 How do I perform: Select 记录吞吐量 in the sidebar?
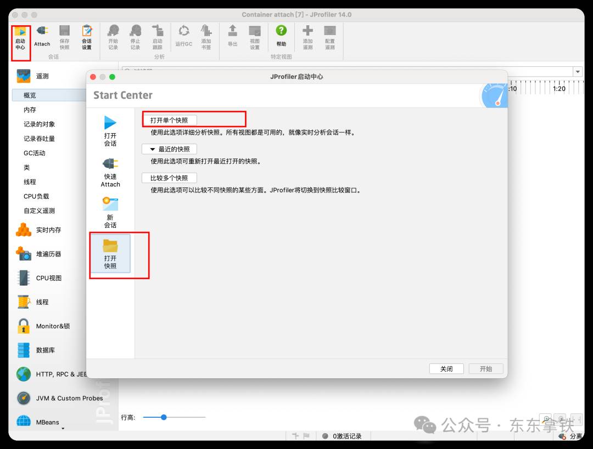(40, 139)
